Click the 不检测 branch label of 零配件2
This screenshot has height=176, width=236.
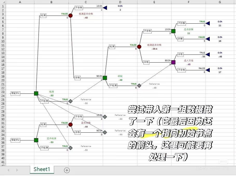coord(44,148)
